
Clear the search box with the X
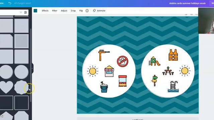[21, 12]
